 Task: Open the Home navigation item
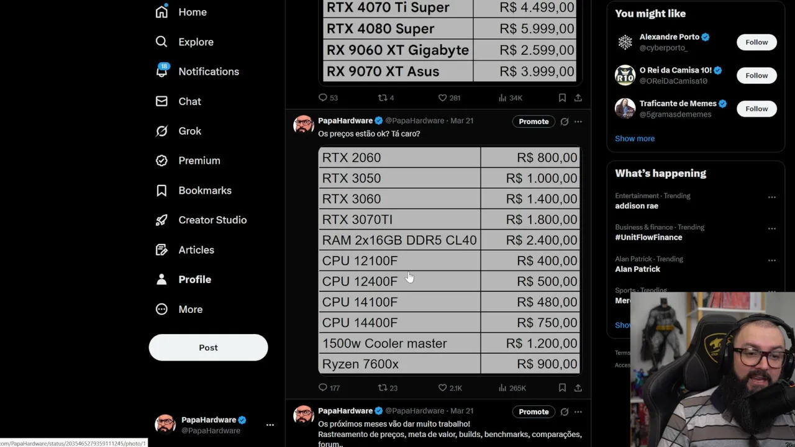[x=181, y=12]
